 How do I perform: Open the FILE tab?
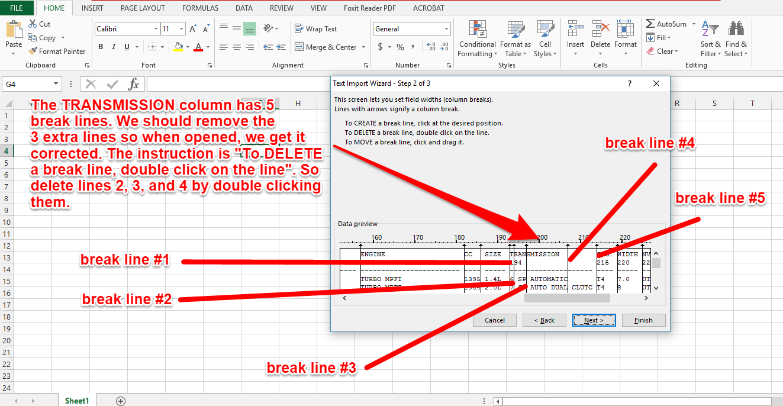click(17, 8)
